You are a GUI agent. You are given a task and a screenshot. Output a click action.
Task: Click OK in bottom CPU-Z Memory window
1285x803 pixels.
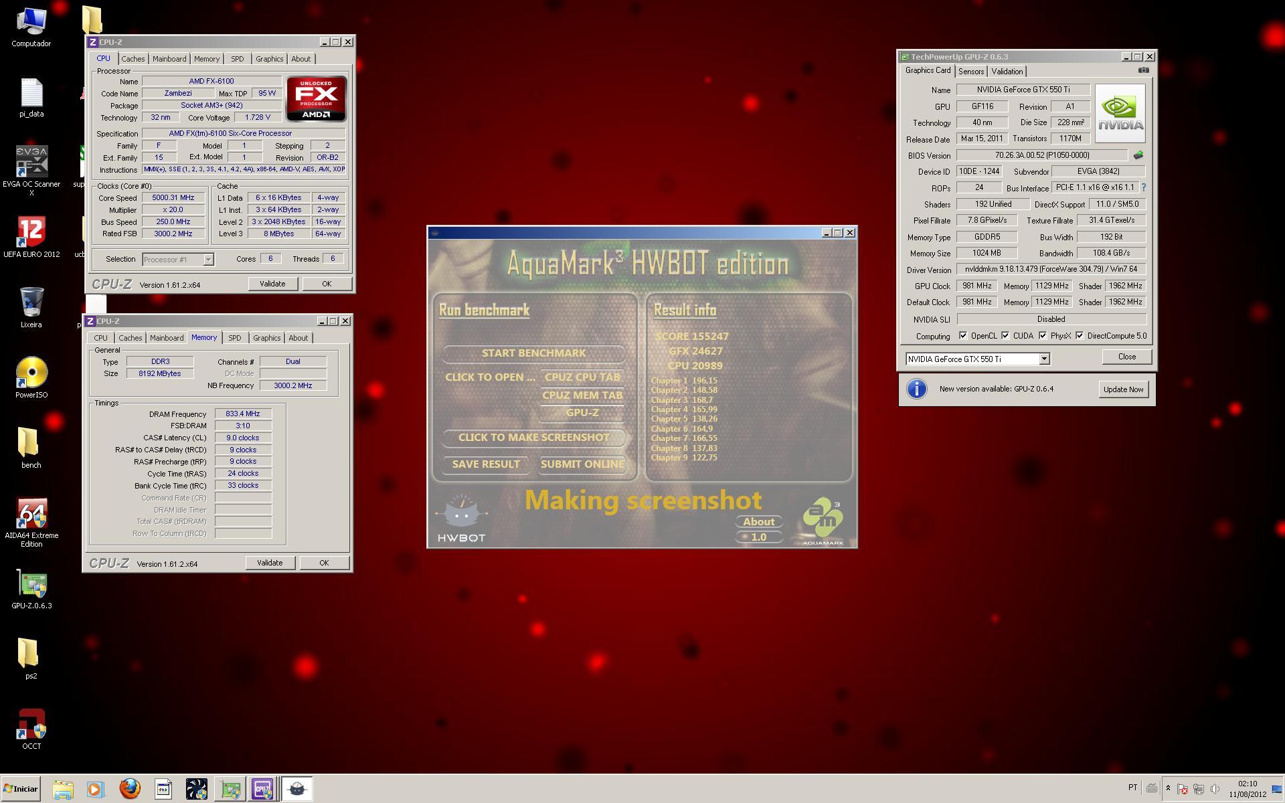pos(324,563)
